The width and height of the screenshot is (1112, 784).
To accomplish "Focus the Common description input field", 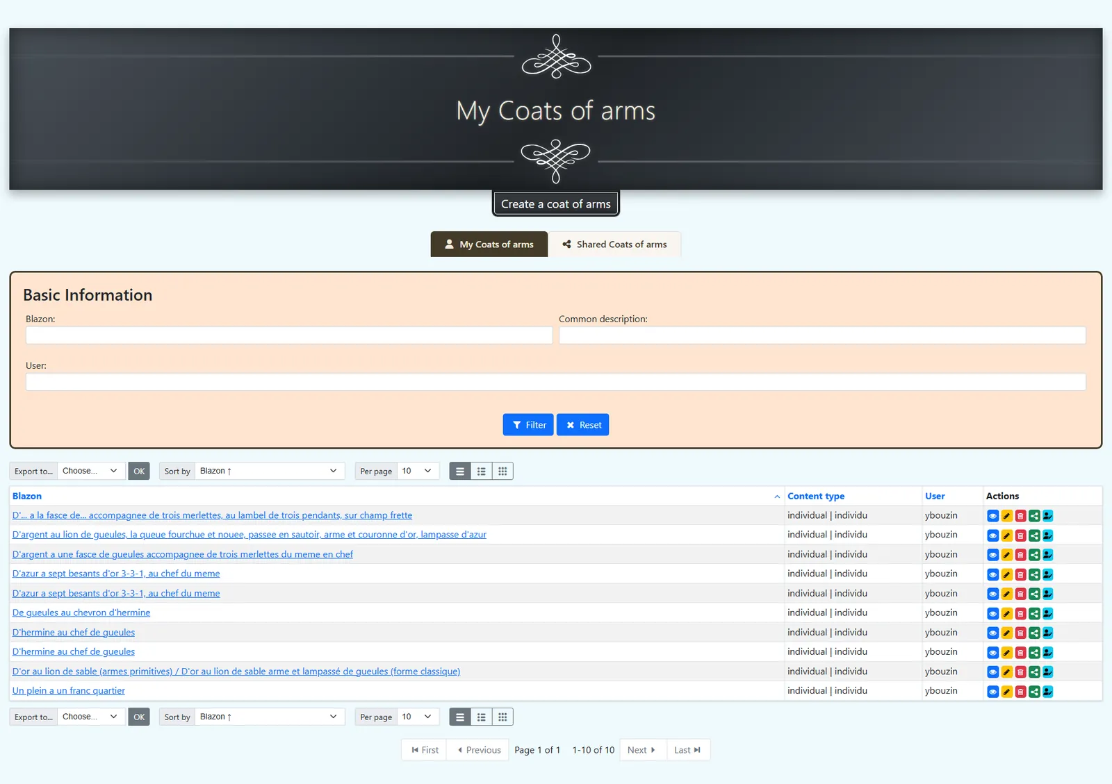I will click(822, 335).
